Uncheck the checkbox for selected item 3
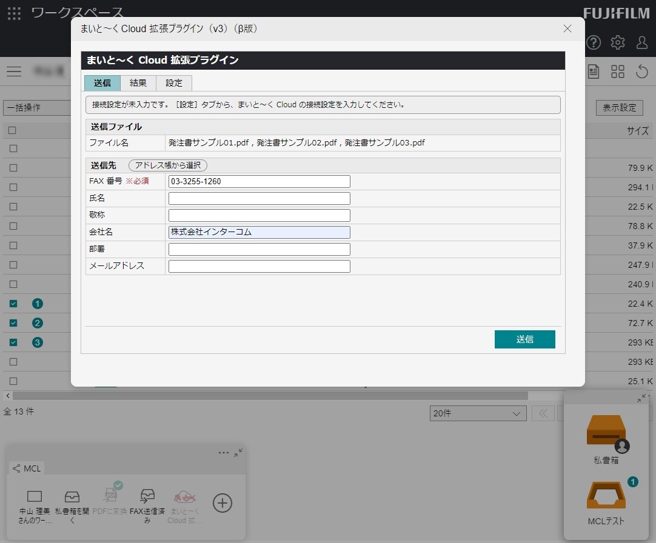The width and height of the screenshot is (656, 543). [13, 342]
